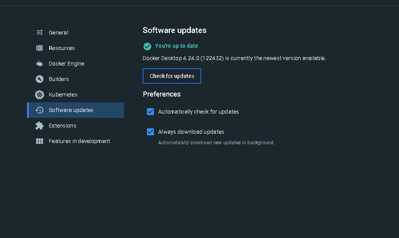Image resolution: width=399 pixels, height=238 pixels.
Task: Navigate to the Extensions settings section
Action: click(62, 126)
